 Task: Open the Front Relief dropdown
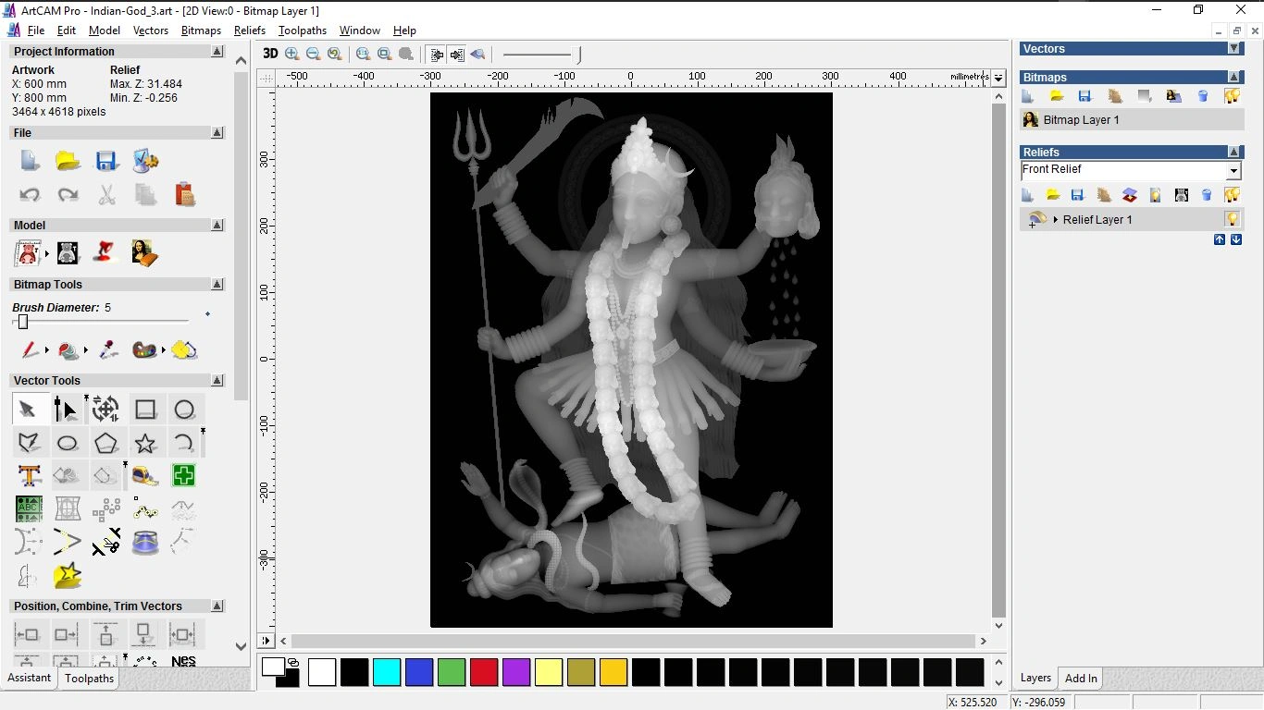(x=1233, y=170)
